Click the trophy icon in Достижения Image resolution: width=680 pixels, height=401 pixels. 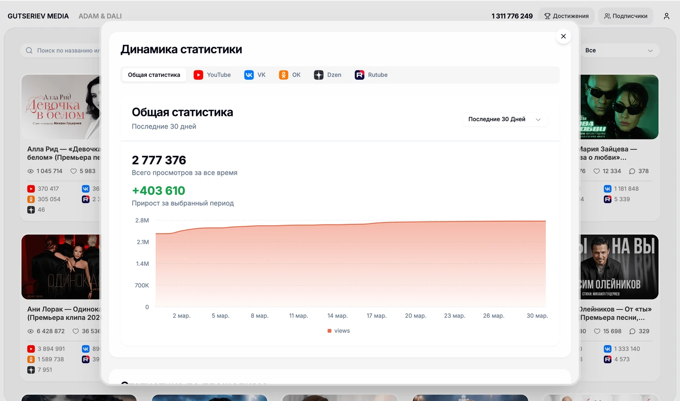point(547,16)
